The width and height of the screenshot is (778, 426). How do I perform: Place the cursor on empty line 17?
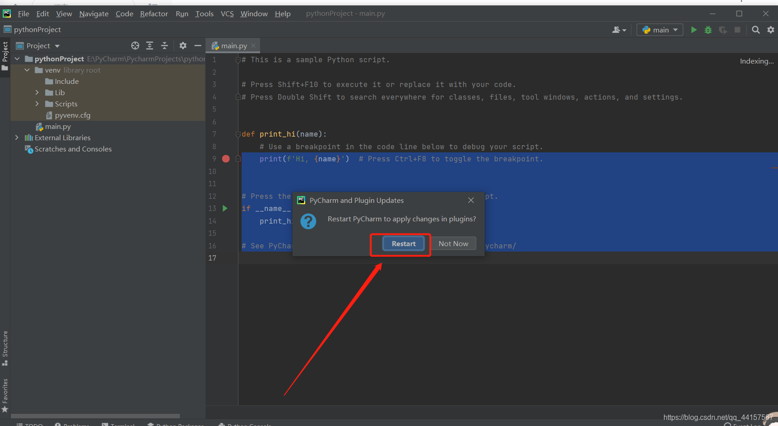click(508, 258)
